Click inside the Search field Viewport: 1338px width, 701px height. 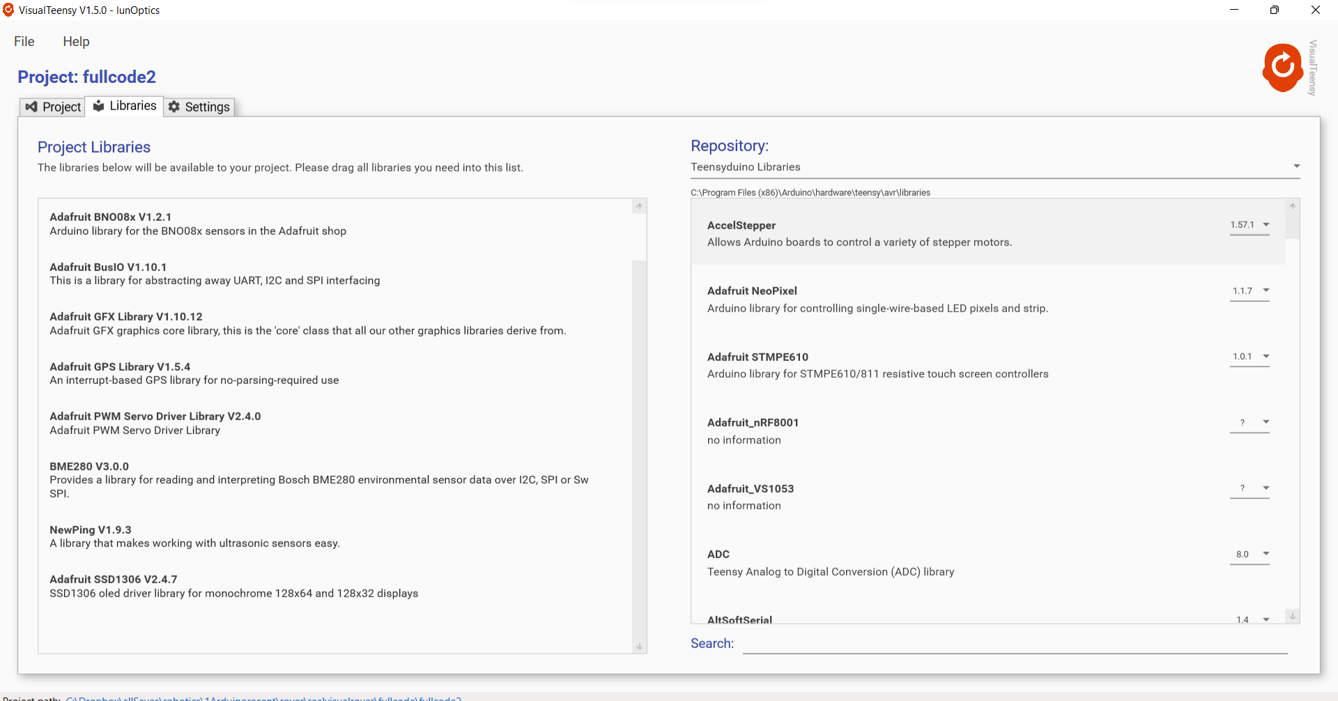1010,647
